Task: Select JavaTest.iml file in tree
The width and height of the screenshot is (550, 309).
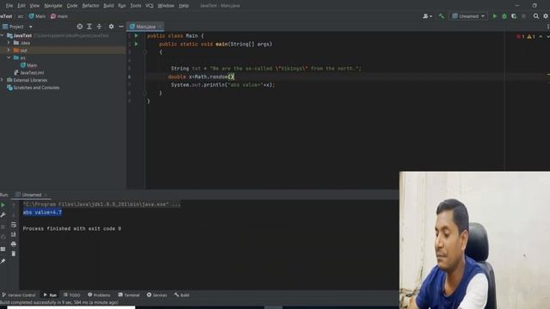Action: pyautogui.click(x=28, y=72)
